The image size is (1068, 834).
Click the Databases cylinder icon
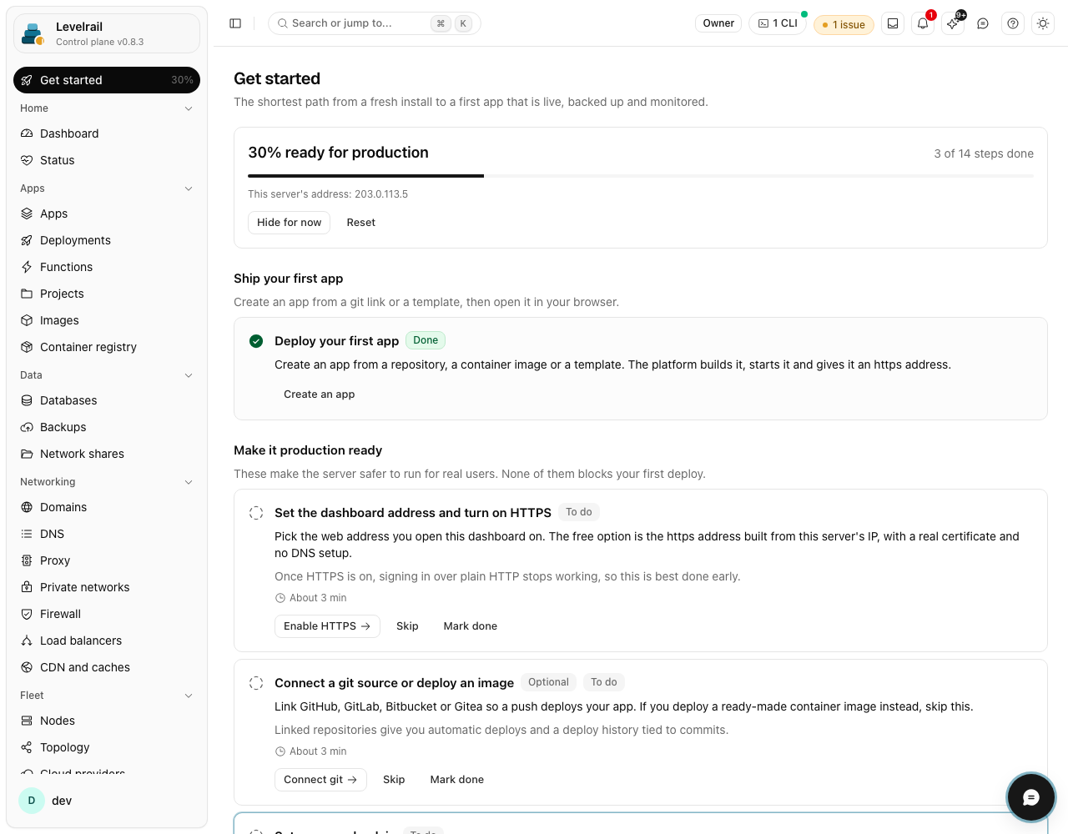click(x=27, y=400)
